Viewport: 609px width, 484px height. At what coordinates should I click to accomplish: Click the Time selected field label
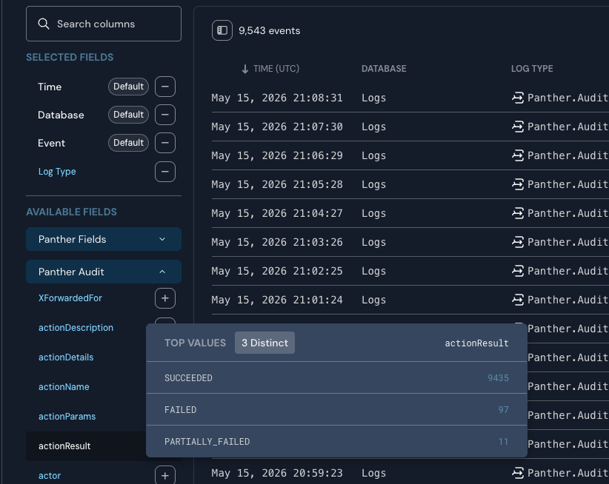pos(50,87)
